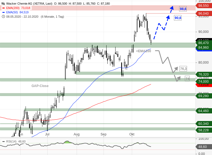Click the gray arrowhead pointing to 76,3
This screenshot has height=155, width=212.
(x=176, y=69)
